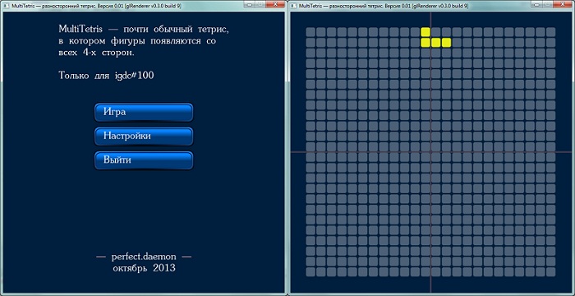Click the middle yellow block in the piece's lower row
Viewport: 575px width, 296px height.
435,43
